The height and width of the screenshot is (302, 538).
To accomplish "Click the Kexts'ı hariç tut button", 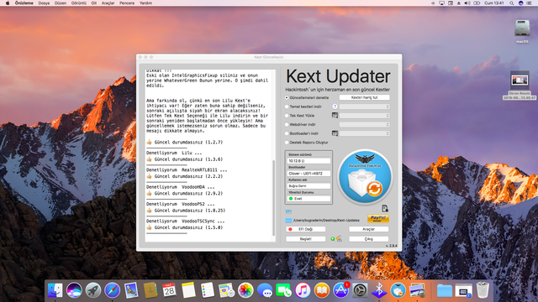I will pos(364,97).
